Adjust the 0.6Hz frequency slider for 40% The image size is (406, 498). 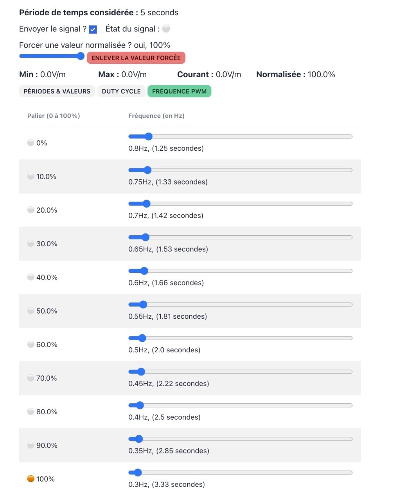[241, 271]
